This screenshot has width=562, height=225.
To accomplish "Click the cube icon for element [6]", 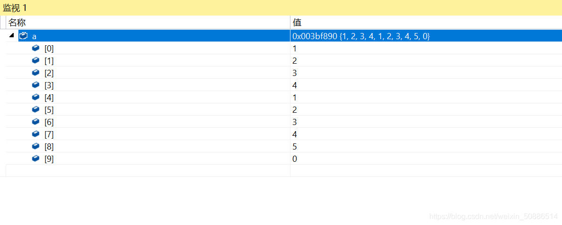I will 35,122.
